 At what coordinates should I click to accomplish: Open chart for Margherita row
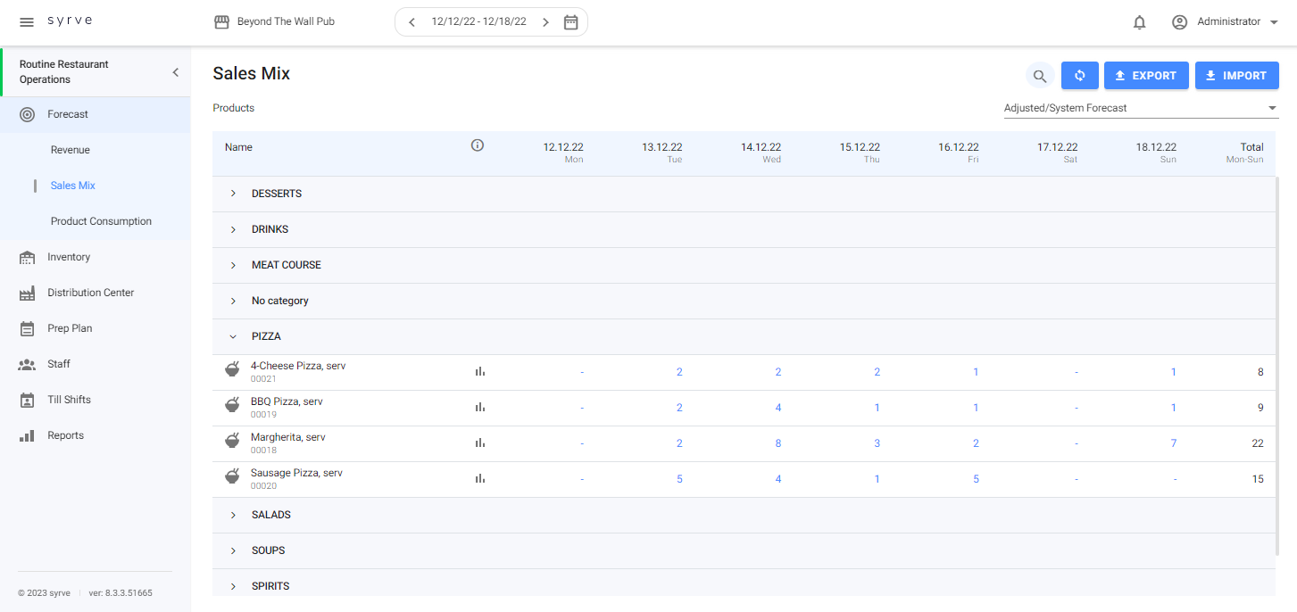[x=479, y=443]
